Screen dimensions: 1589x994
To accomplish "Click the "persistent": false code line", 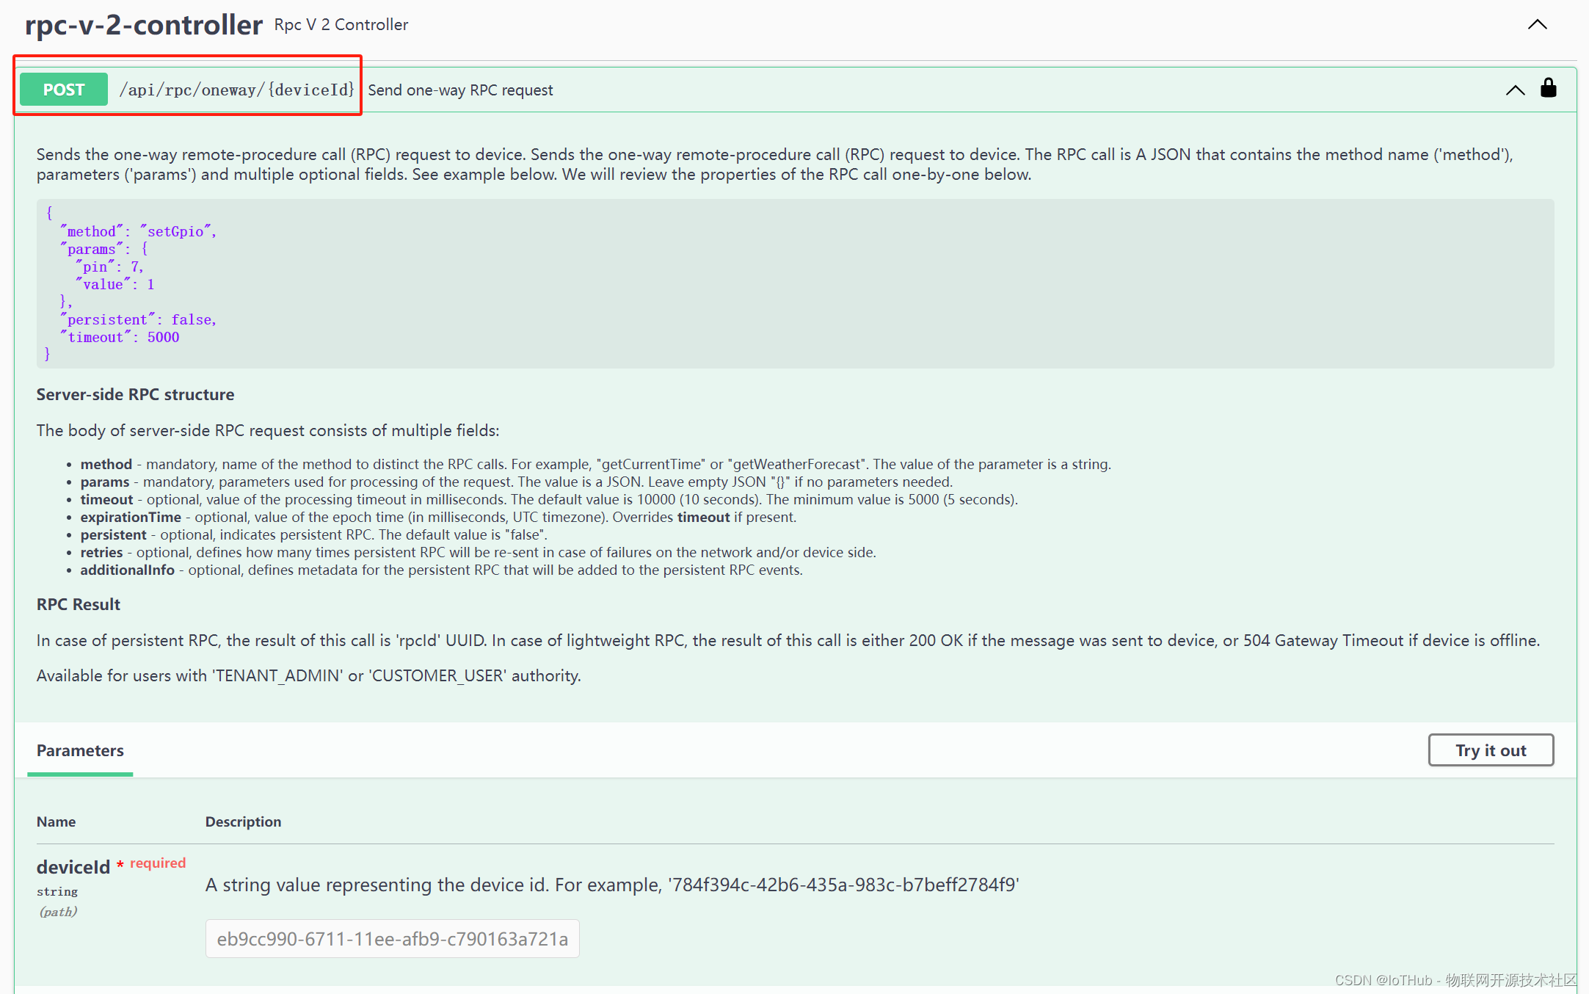I will (x=138, y=319).
